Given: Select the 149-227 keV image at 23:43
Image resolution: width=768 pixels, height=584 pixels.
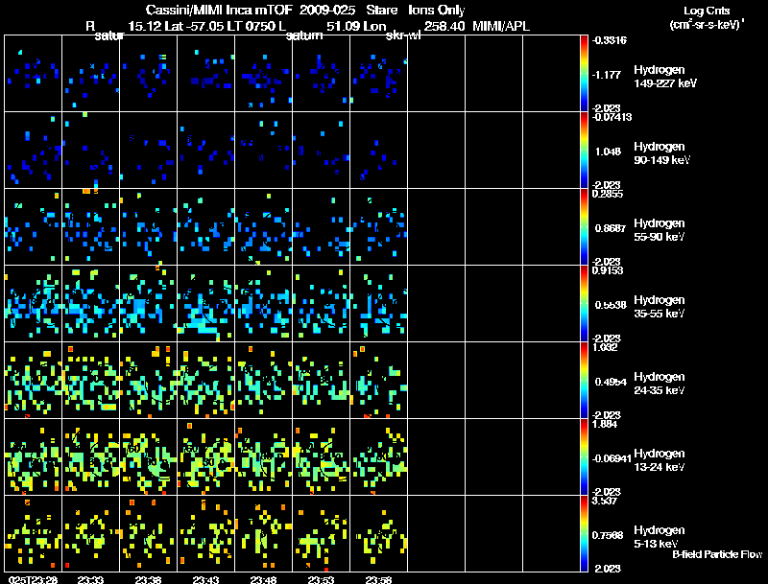Looking at the screenshot, I should [206, 74].
